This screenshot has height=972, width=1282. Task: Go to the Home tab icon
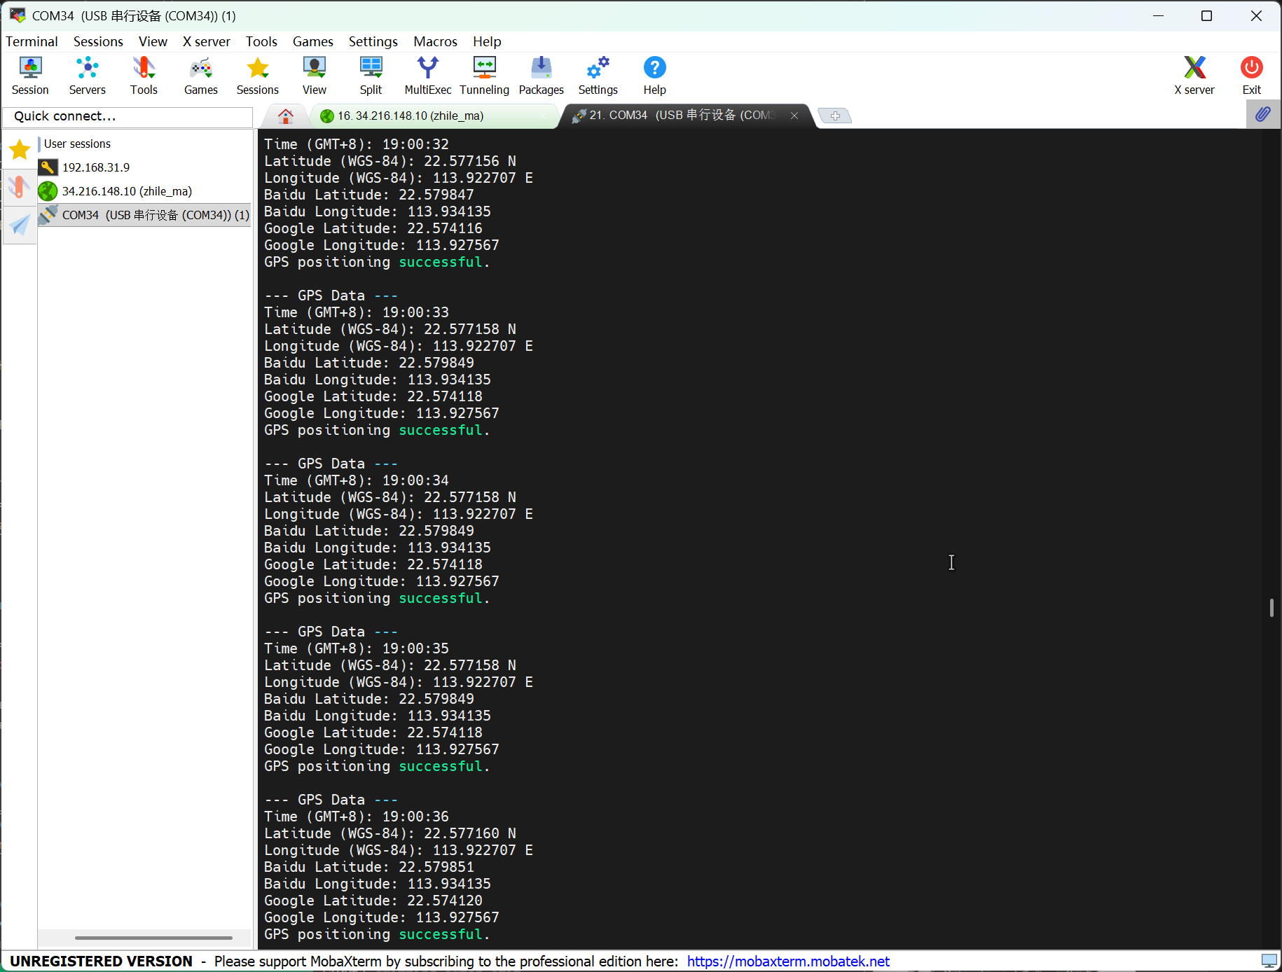click(286, 116)
